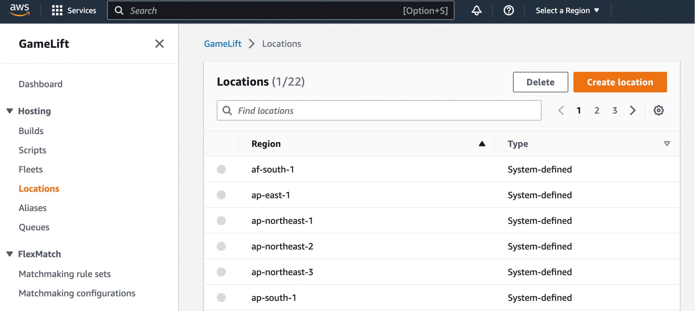Click the ap-northeast-1 region name

(282, 221)
